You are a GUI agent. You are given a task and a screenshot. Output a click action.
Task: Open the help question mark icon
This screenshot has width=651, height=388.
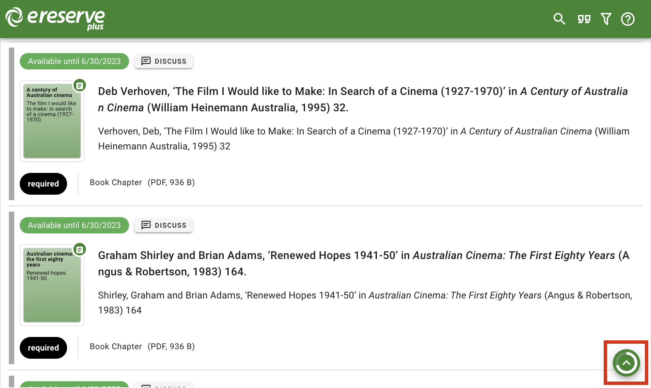(x=628, y=19)
